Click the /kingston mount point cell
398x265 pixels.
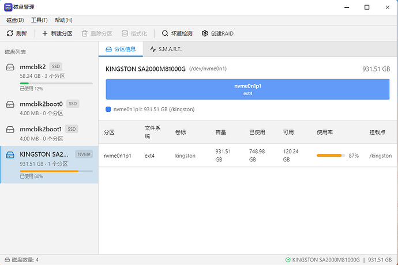click(381, 156)
